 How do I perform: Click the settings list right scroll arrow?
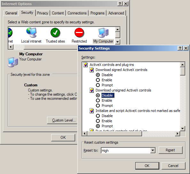[178, 133]
